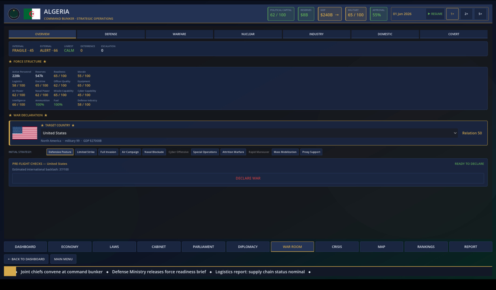Image resolution: width=496 pixels, height=290 pixels.
Task: Click Estimated international backlash 37/100 text
Action: (40, 169)
